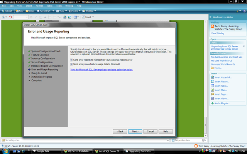Click Insert Map in sidebar
247x154 pixels.
[219, 90]
